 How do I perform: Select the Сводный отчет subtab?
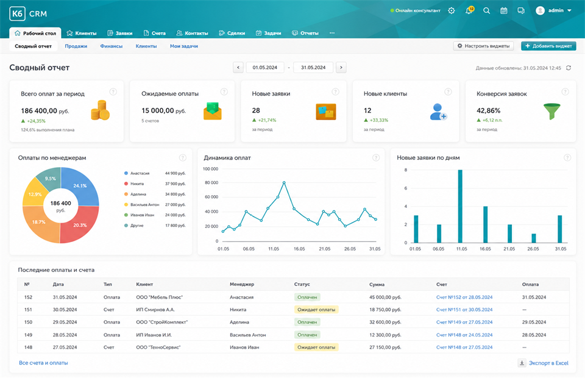click(x=33, y=46)
